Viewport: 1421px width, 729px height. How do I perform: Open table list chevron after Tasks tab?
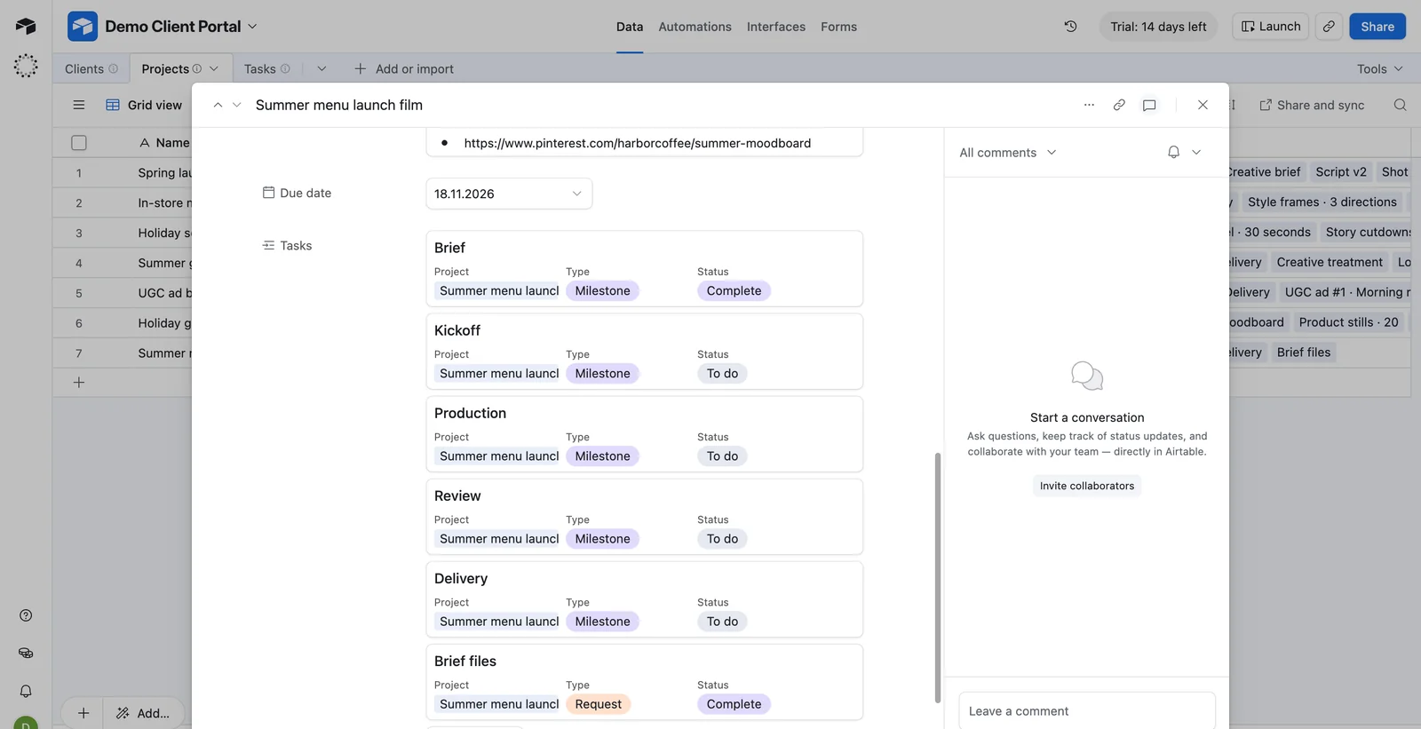(x=322, y=68)
